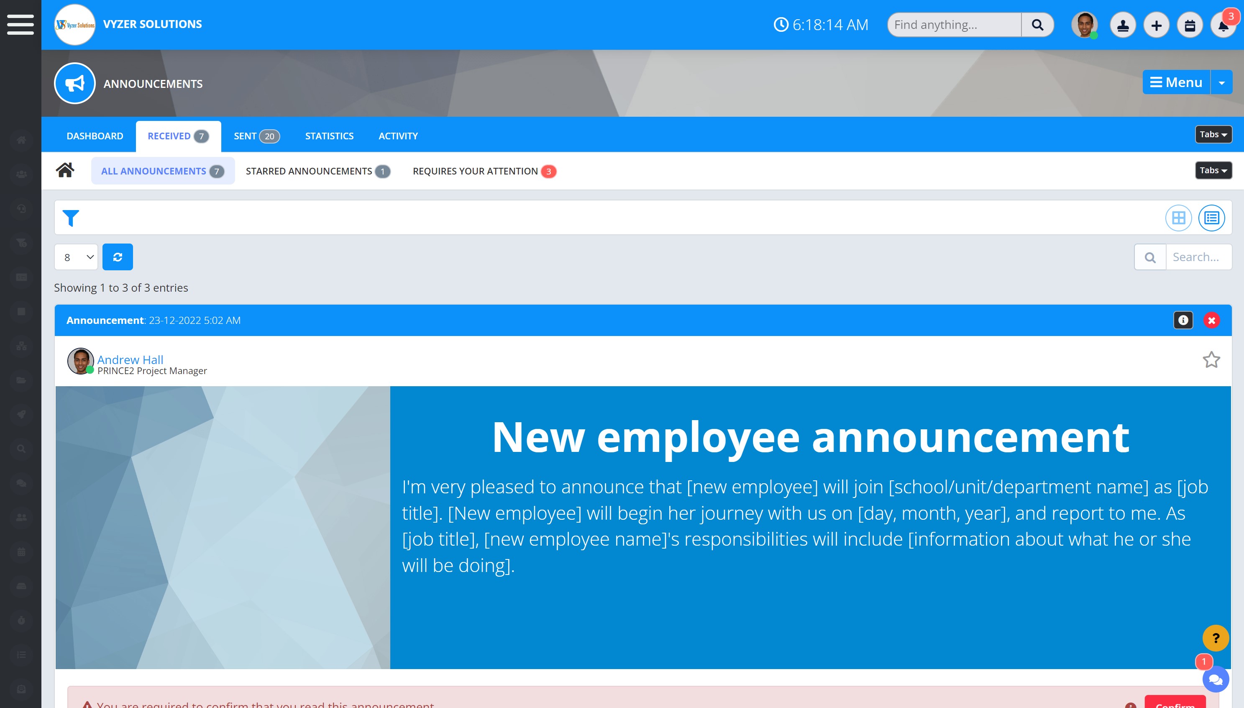Switch to list view layout
1244x708 pixels.
click(x=1211, y=218)
